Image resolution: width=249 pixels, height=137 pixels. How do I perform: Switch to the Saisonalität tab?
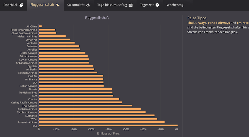click(x=79, y=5)
